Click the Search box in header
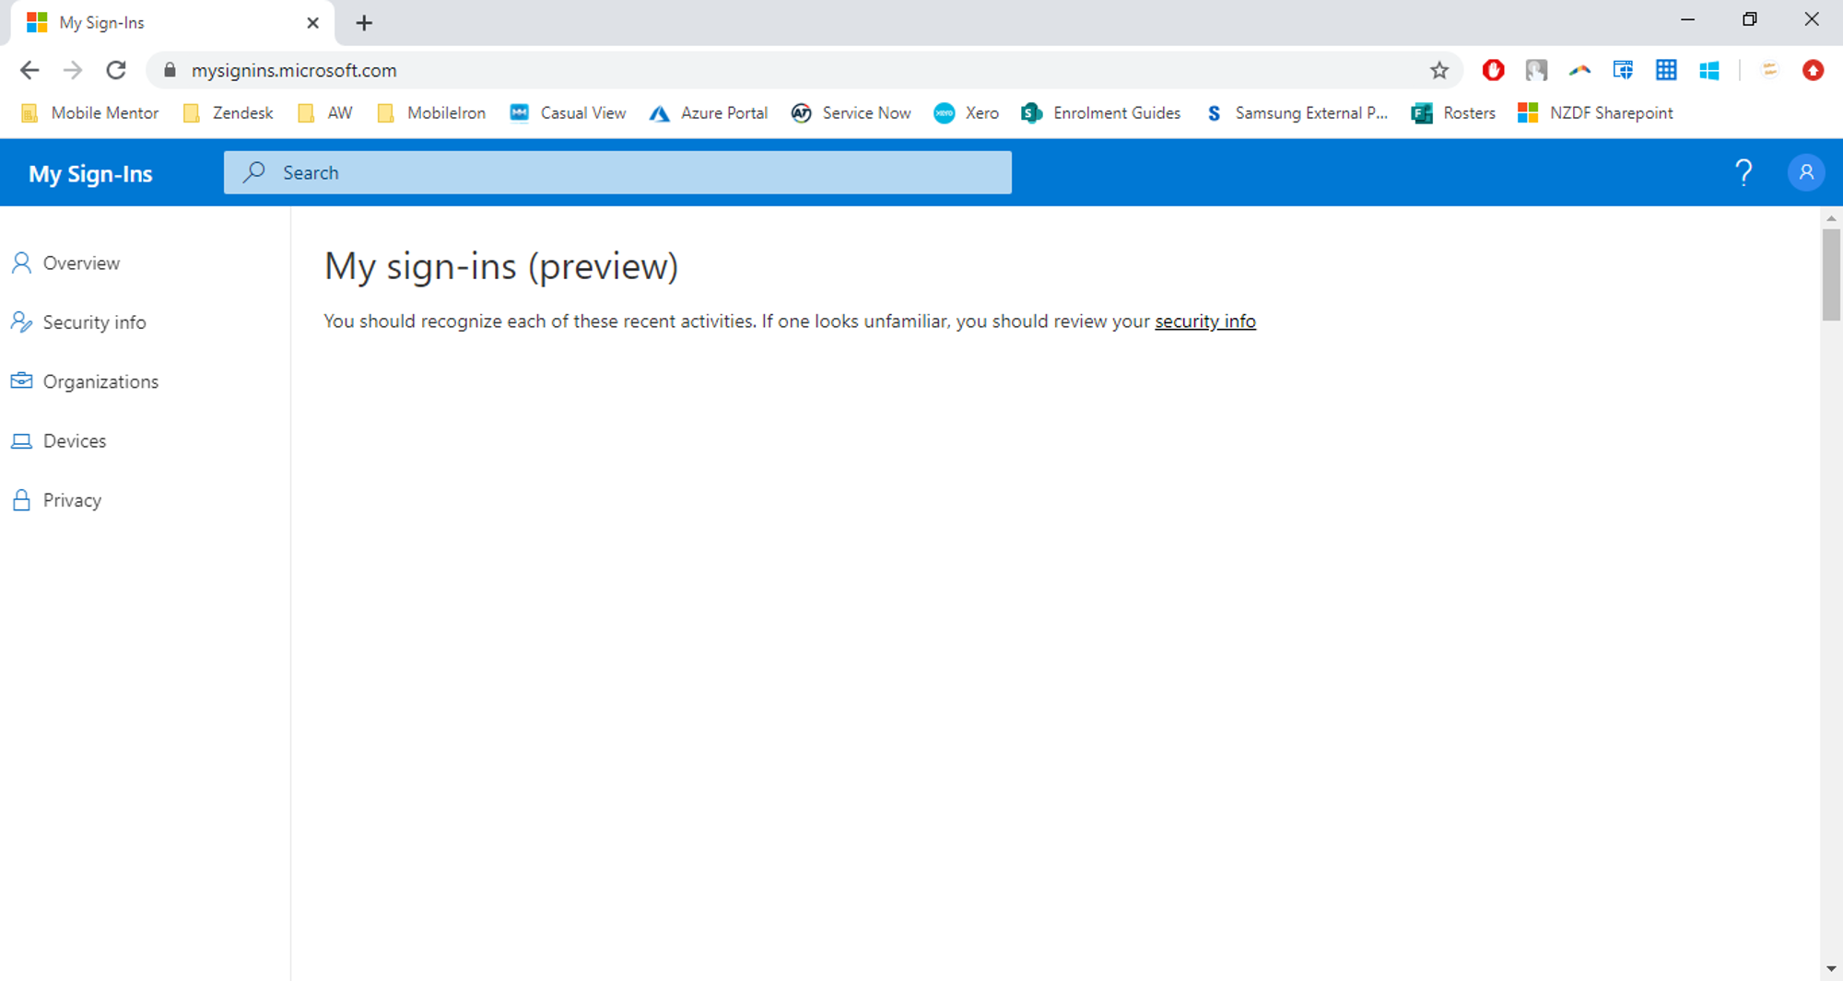Image resolution: width=1843 pixels, height=981 pixels. point(617,172)
